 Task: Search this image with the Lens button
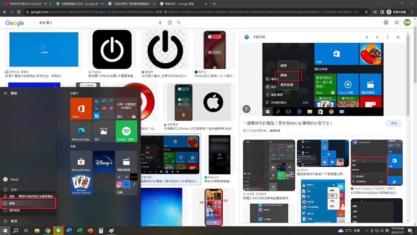point(246,109)
